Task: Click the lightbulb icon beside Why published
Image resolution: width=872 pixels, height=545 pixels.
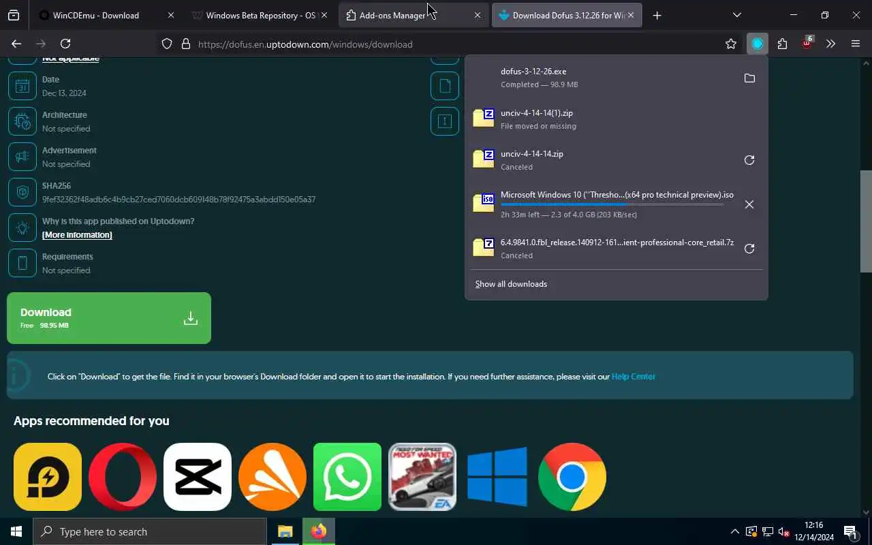Action: [x=22, y=228]
